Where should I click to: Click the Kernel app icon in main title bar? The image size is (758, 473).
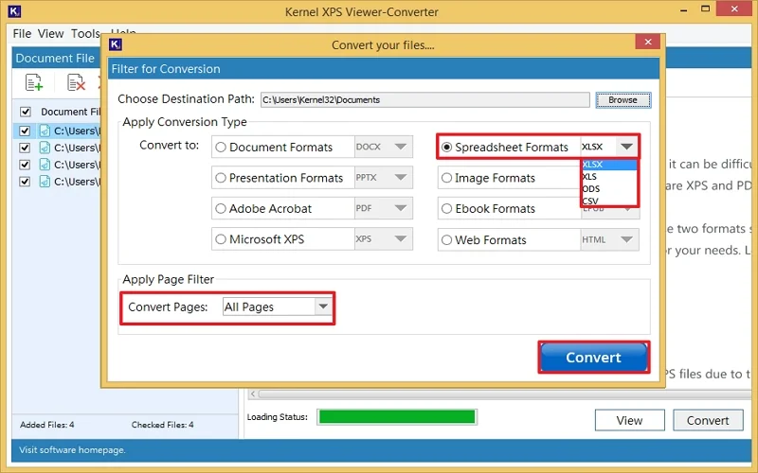(14, 10)
